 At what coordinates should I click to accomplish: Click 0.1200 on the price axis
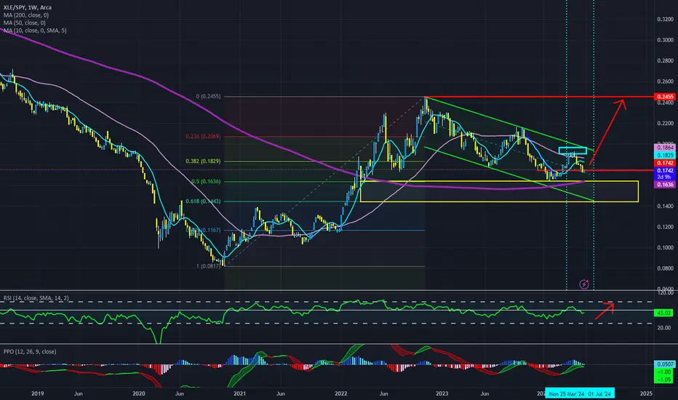tap(665, 227)
